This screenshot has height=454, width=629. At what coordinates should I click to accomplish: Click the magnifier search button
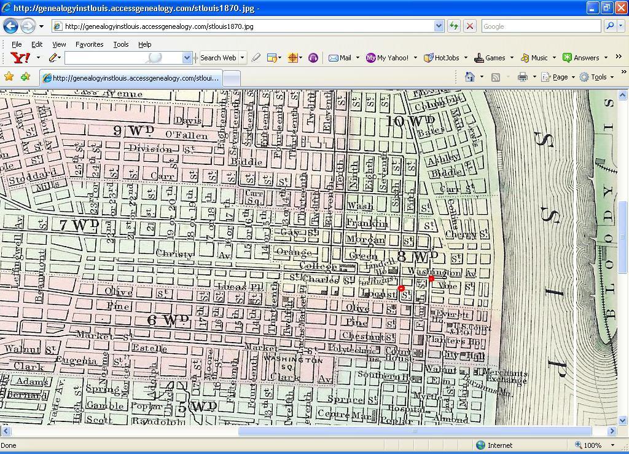point(610,26)
